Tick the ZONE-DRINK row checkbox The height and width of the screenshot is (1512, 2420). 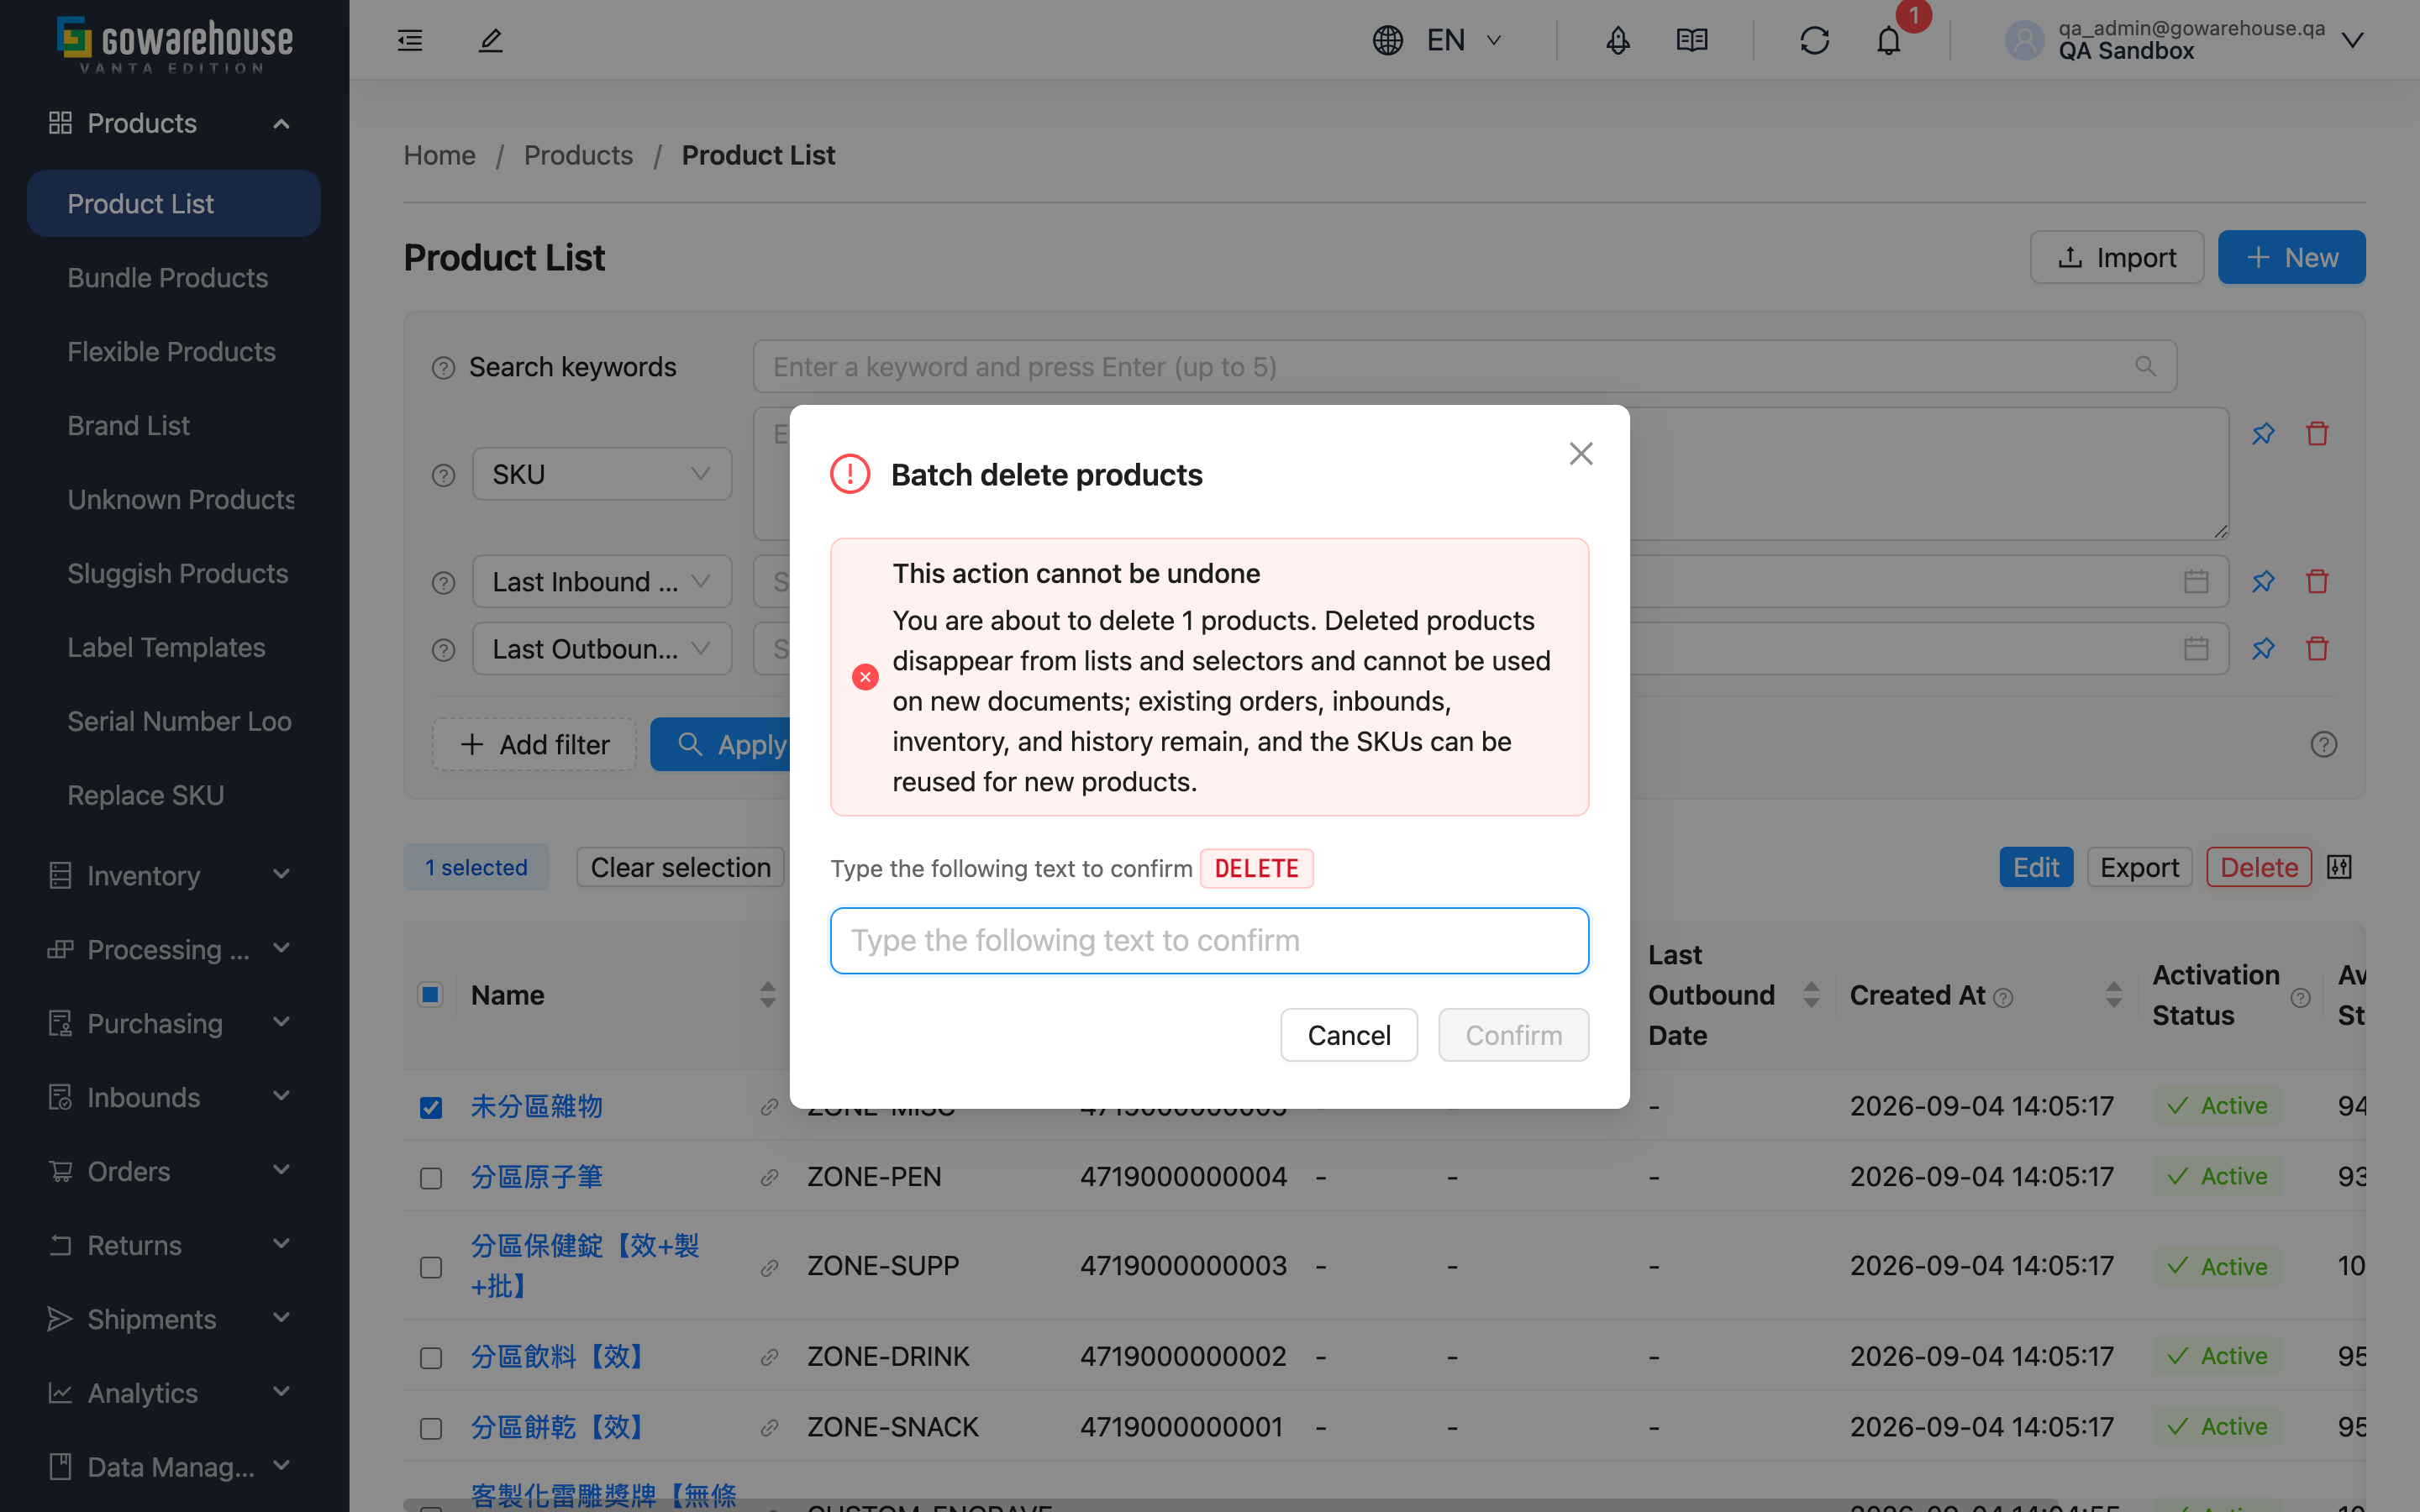(431, 1358)
